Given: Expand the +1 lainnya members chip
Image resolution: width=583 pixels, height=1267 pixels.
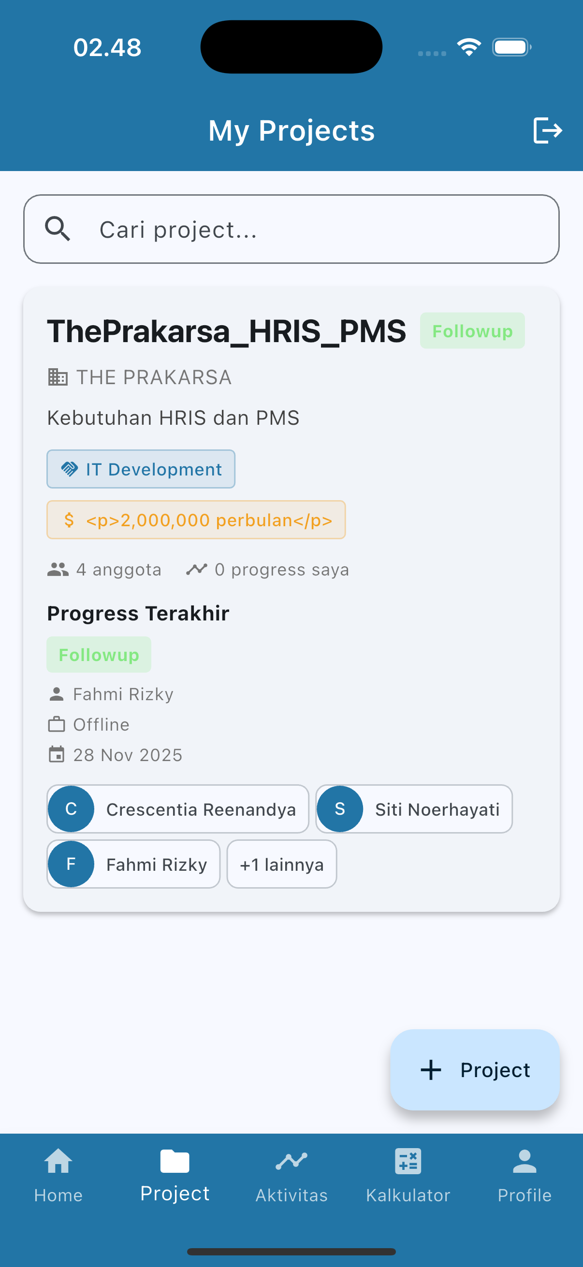Looking at the screenshot, I should (281, 864).
